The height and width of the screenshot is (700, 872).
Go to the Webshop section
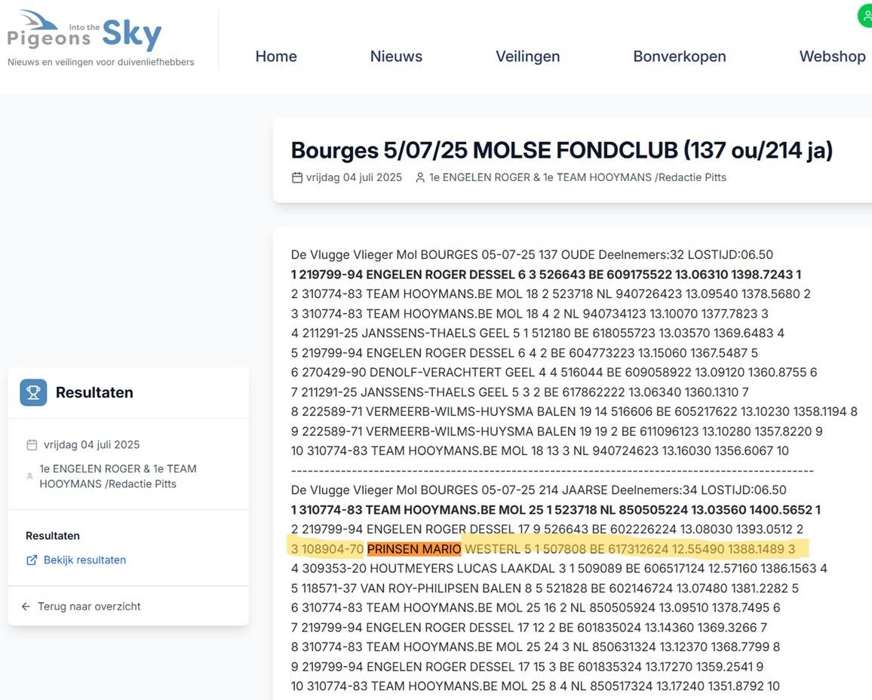coord(832,56)
